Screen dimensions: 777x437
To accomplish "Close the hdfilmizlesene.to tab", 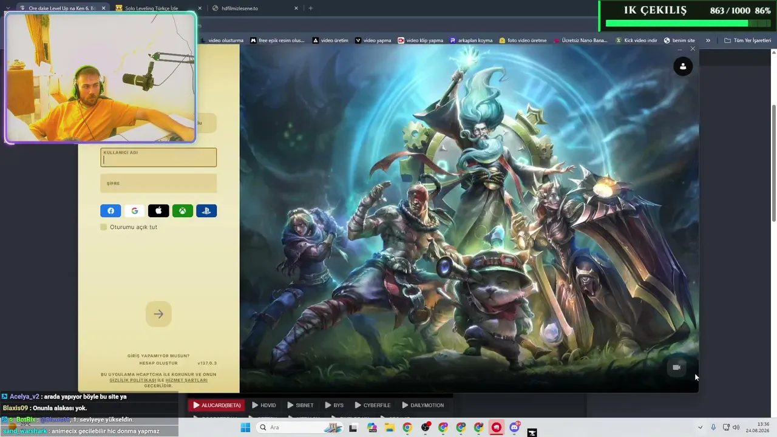I will coord(296,8).
